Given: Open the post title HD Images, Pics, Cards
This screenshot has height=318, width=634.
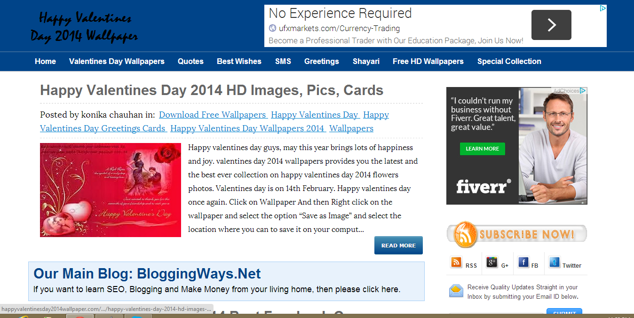Looking at the screenshot, I should (212, 90).
